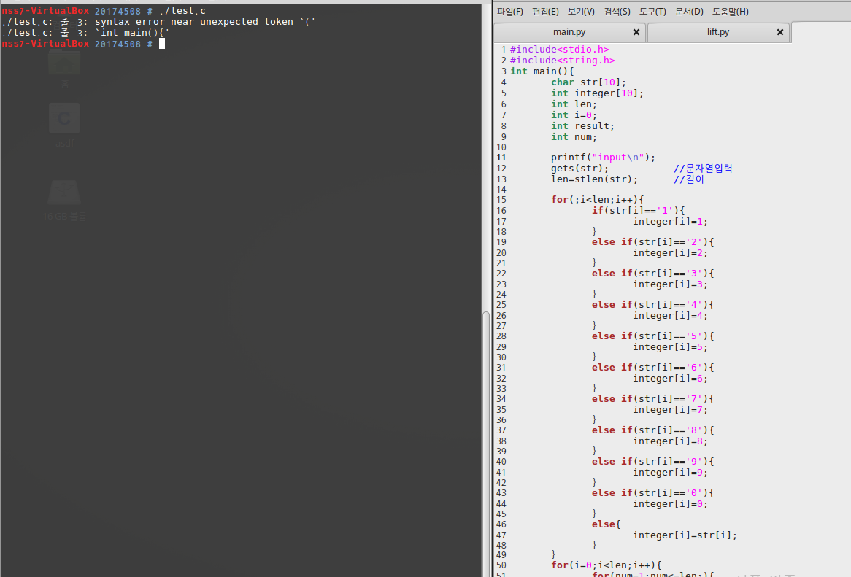
Task: Click the terminal window's vertical scrollbar thumb
Action: coord(486,444)
